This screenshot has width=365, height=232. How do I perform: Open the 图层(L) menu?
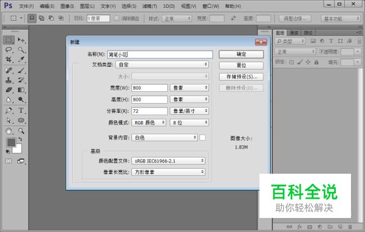click(x=87, y=6)
